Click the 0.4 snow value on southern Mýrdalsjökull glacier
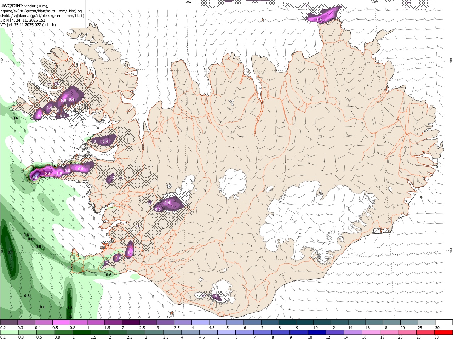453x340 pixels. 214,296
